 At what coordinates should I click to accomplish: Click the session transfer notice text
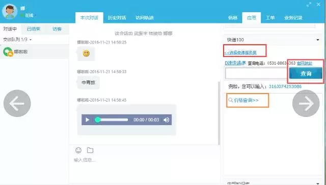pyautogui.click(x=144, y=34)
